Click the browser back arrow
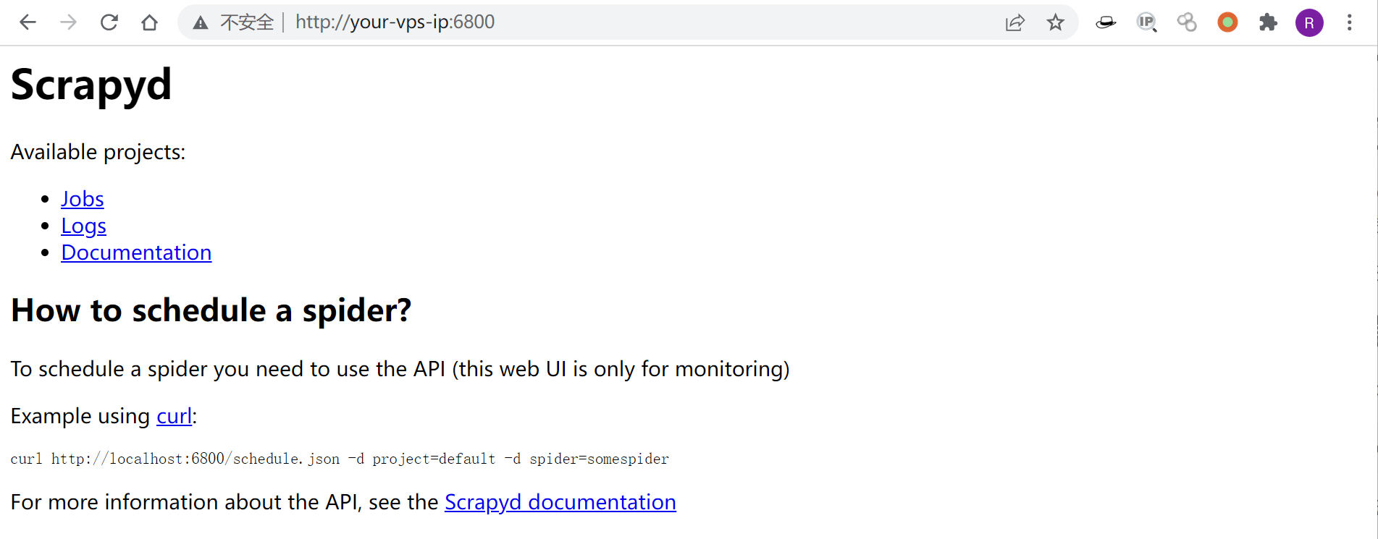Viewport: 1378px width, 539px height. point(28,22)
